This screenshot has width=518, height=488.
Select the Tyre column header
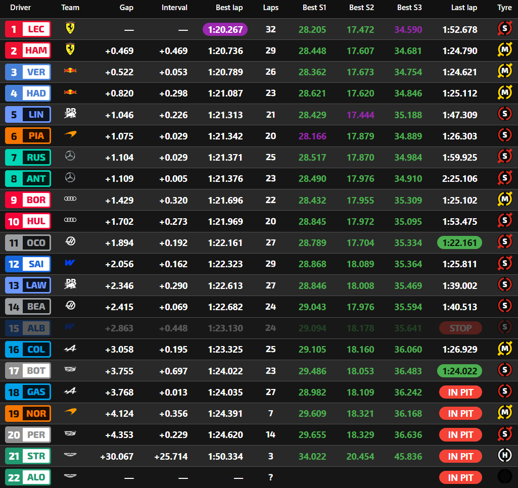(504, 8)
